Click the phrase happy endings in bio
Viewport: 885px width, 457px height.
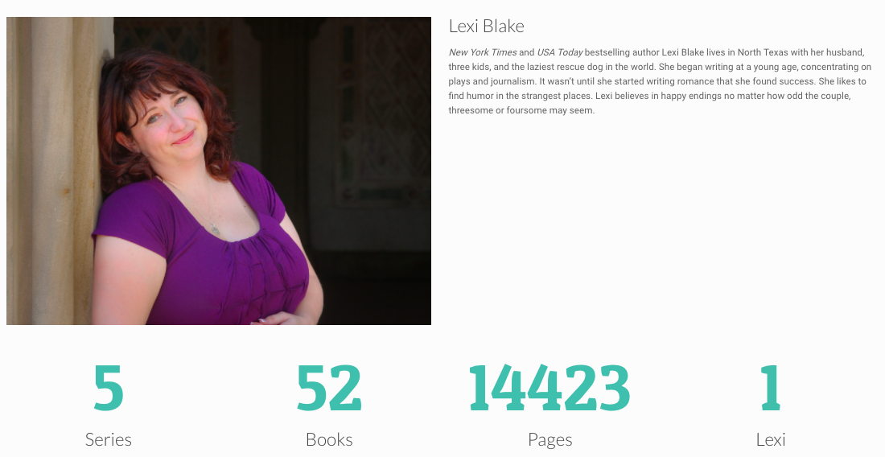click(691, 96)
